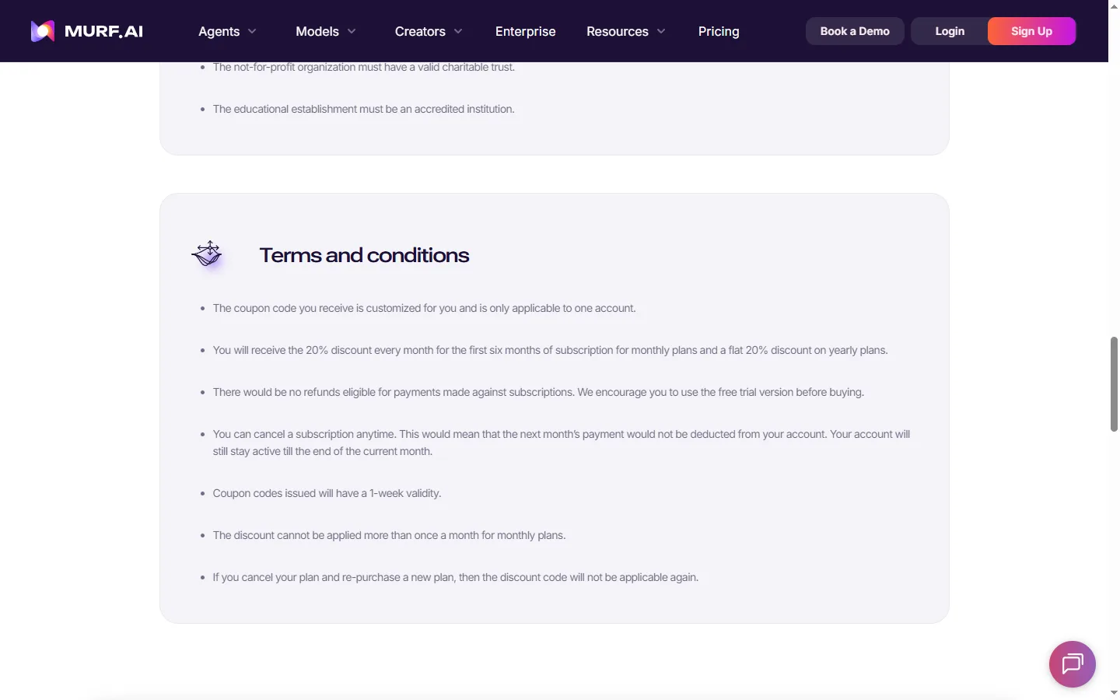This screenshot has width=1120, height=700.
Task: Click the Terms and conditions heading
Action: click(x=364, y=255)
